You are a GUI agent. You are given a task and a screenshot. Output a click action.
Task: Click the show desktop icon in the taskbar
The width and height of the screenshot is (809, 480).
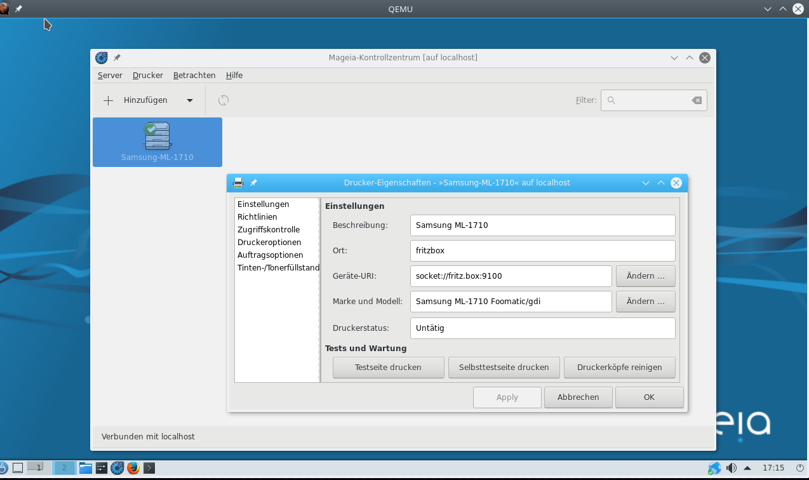[18, 468]
